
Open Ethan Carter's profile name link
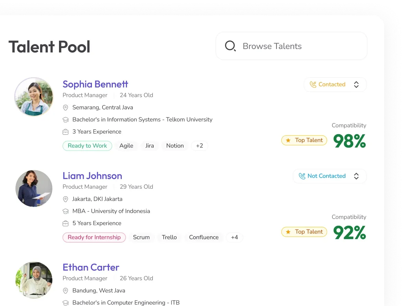coord(91,267)
